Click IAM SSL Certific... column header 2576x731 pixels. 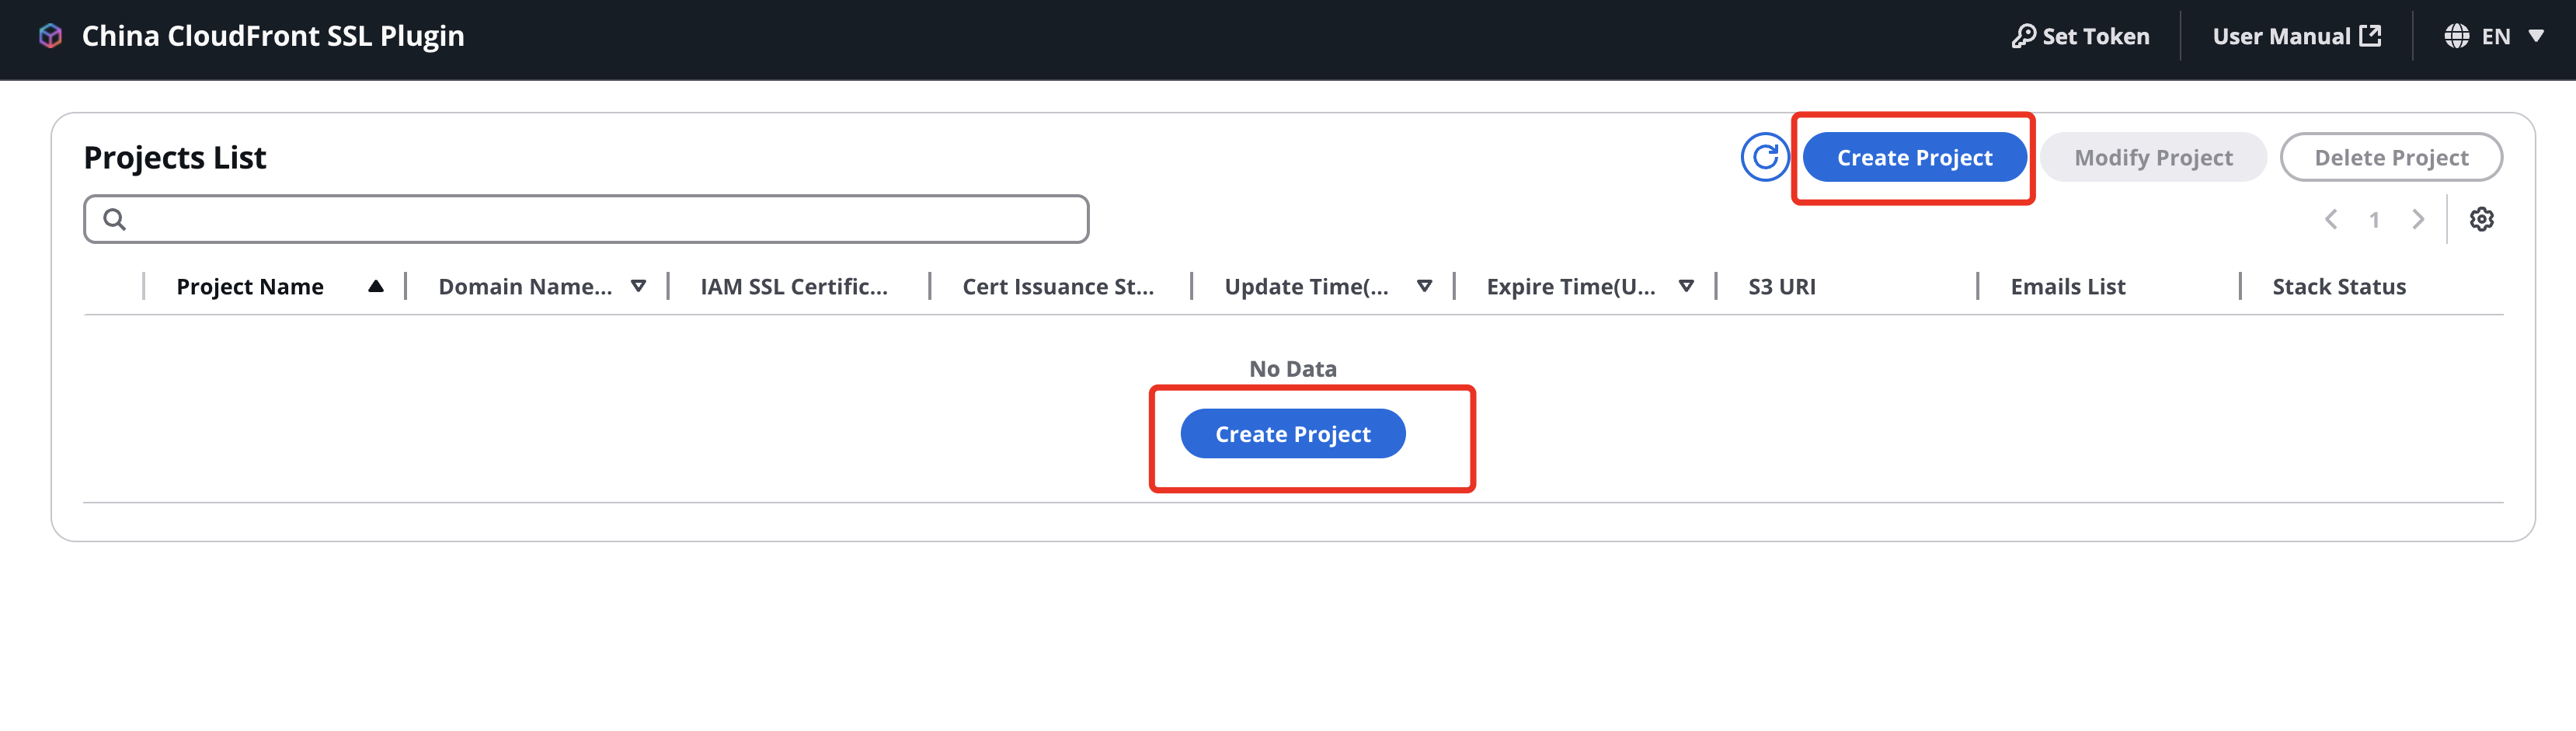pos(794,286)
